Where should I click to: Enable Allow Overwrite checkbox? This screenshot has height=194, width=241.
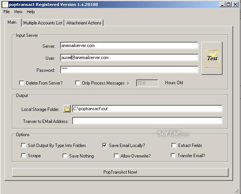point(116,156)
